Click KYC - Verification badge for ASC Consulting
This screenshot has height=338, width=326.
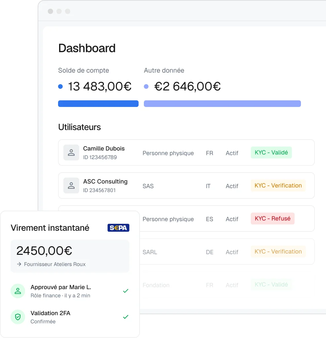click(278, 186)
